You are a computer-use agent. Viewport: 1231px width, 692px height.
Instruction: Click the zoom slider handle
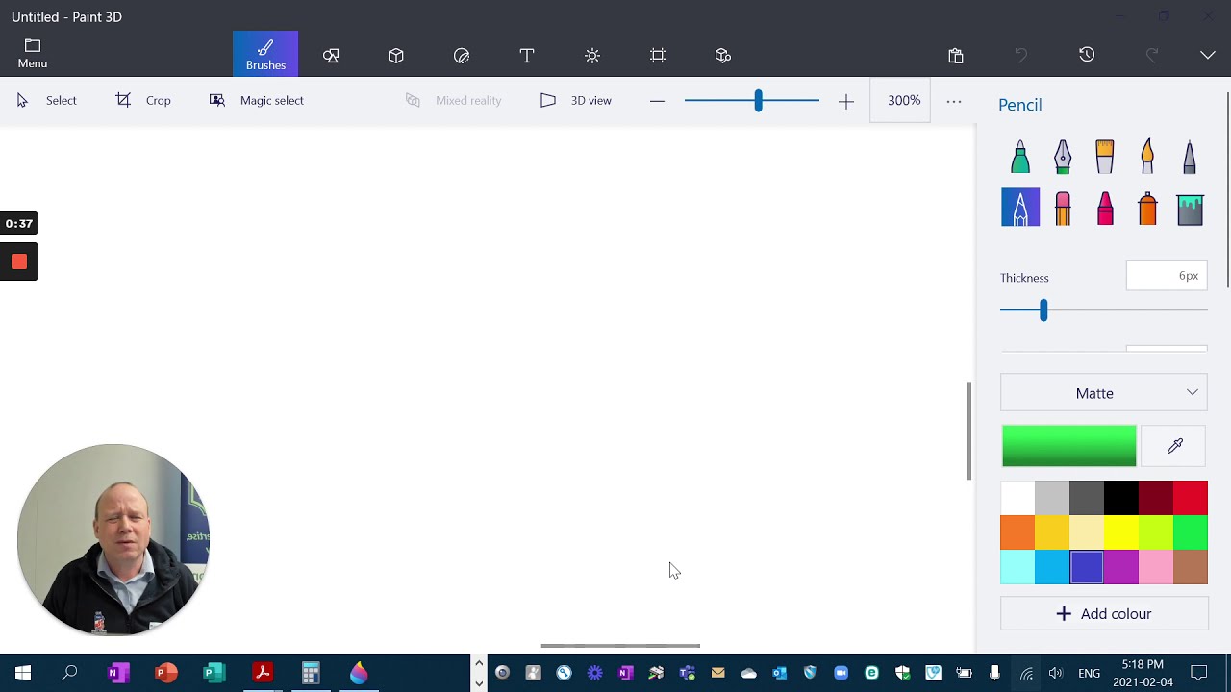click(758, 100)
